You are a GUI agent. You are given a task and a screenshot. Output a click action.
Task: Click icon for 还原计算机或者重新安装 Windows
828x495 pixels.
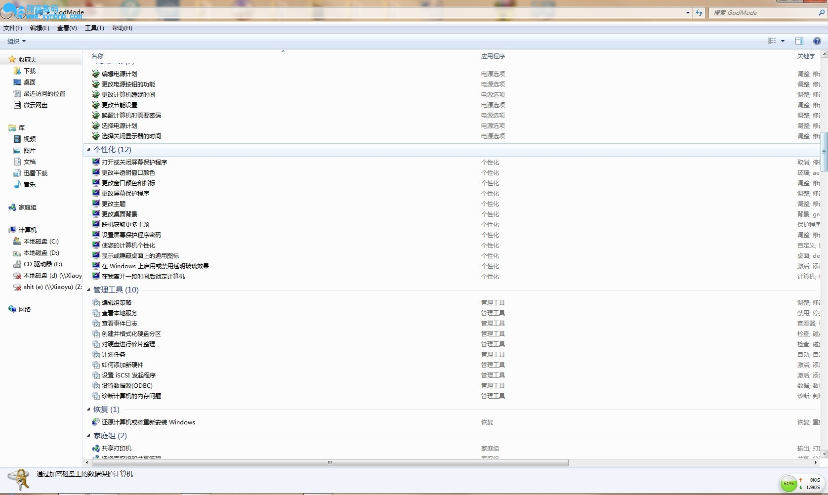[x=96, y=422]
